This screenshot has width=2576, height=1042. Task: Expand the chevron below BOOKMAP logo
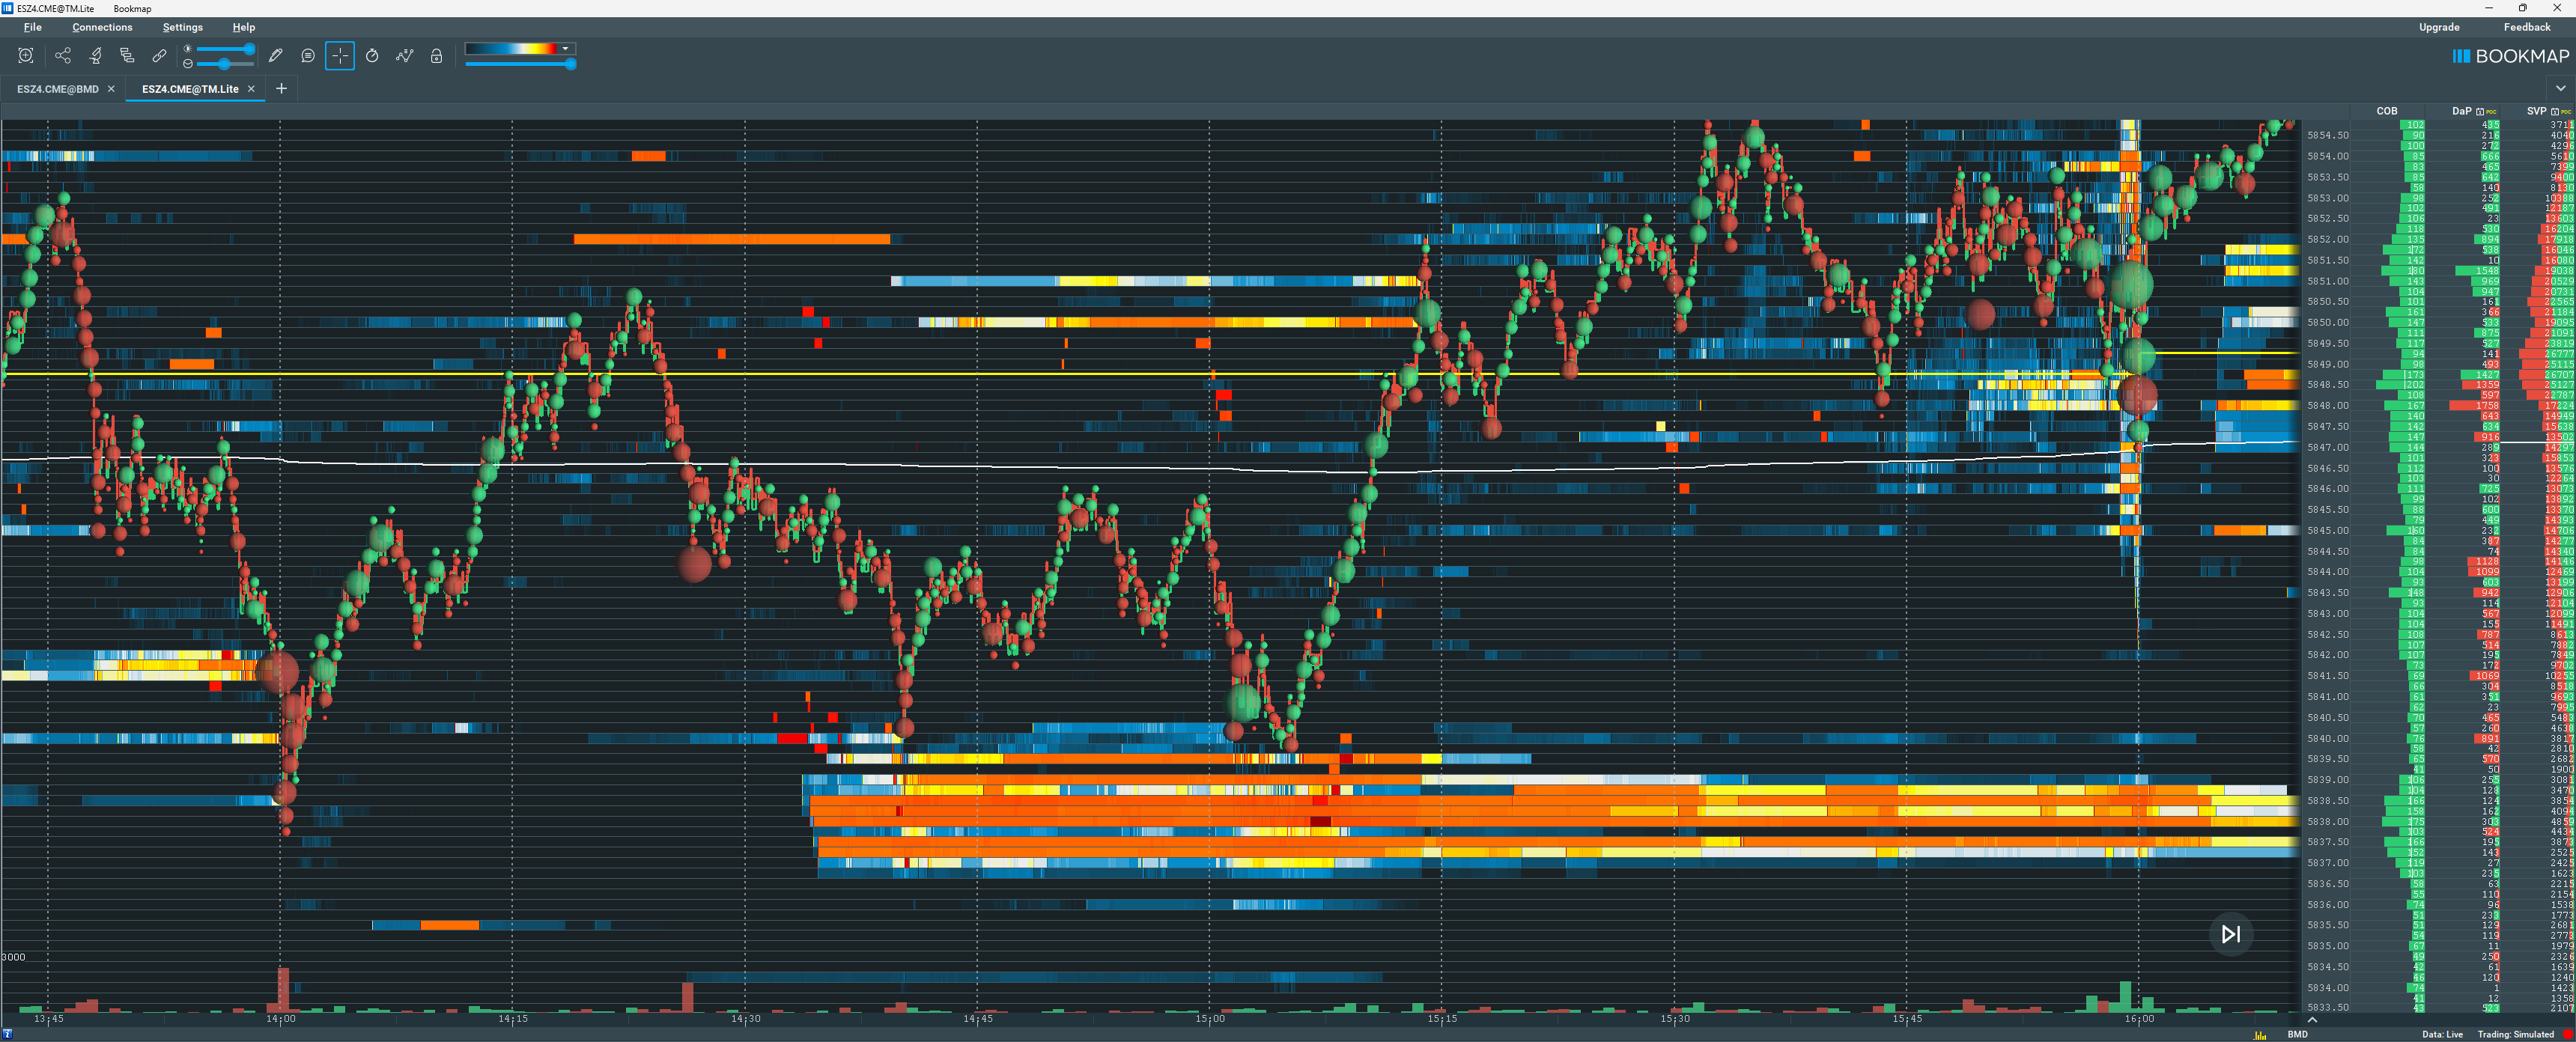click(2560, 88)
